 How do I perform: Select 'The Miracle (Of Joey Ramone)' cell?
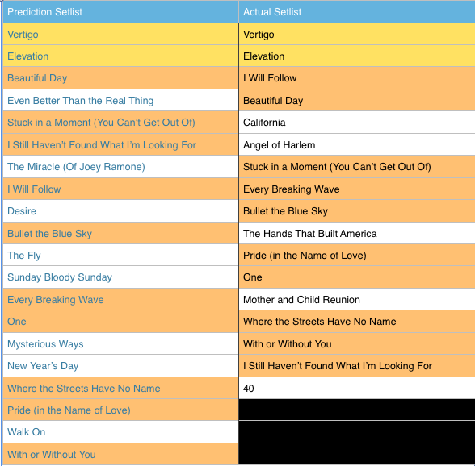click(x=120, y=167)
